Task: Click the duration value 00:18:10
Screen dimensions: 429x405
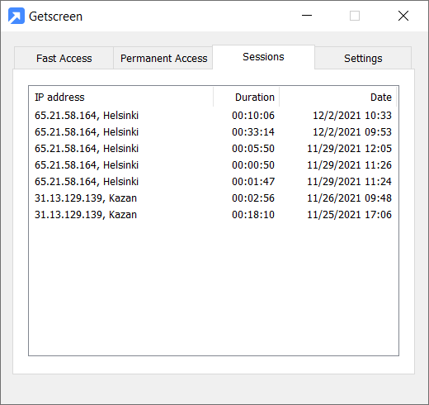Action: [253, 215]
